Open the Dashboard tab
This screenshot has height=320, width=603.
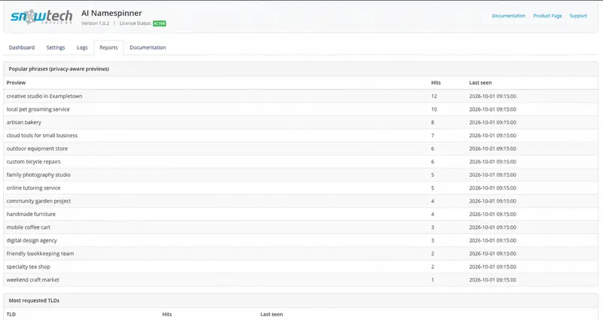click(22, 47)
